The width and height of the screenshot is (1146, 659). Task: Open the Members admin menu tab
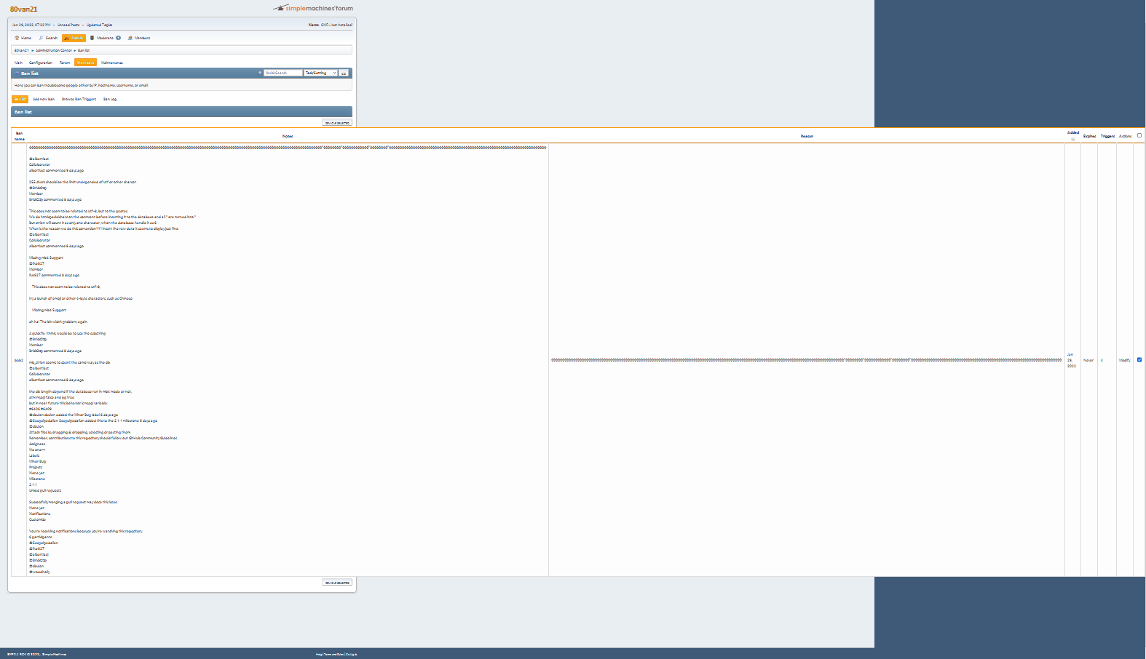(x=85, y=63)
